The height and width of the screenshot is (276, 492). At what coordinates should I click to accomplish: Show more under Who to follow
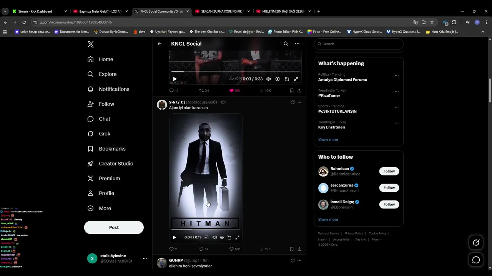click(328, 220)
